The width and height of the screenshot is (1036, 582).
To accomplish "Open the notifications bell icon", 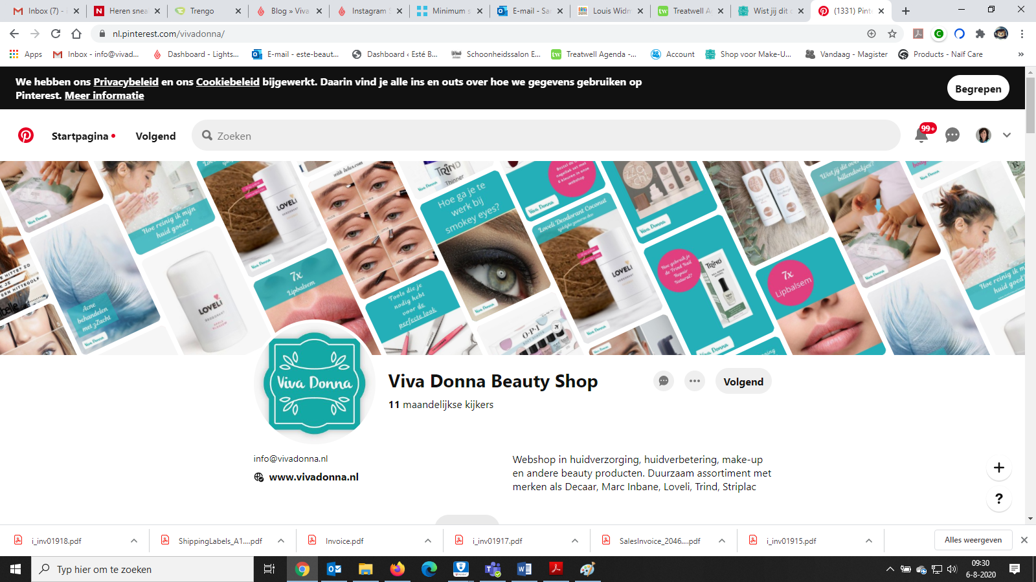I will pyautogui.click(x=921, y=135).
